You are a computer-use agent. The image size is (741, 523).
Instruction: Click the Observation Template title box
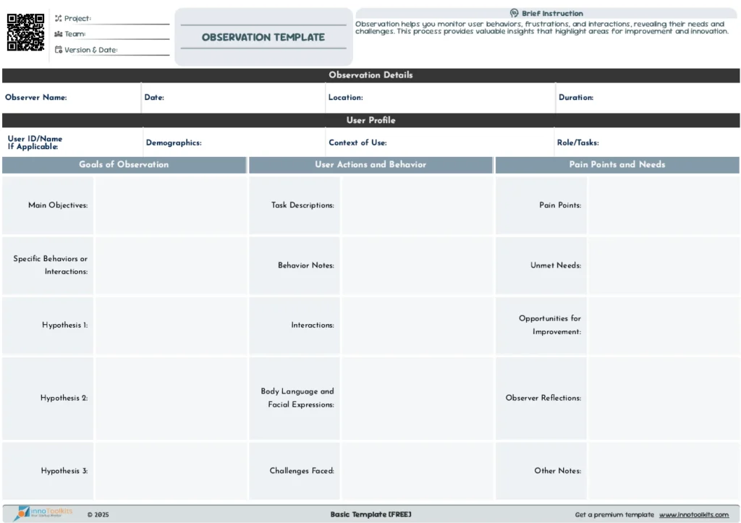pyautogui.click(x=263, y=38)
